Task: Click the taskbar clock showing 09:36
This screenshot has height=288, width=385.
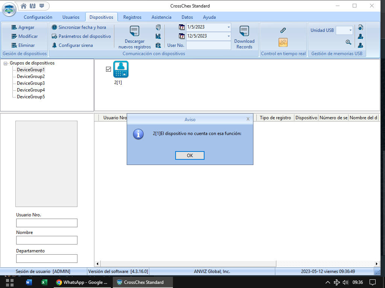Action: (x=358, y=282)
